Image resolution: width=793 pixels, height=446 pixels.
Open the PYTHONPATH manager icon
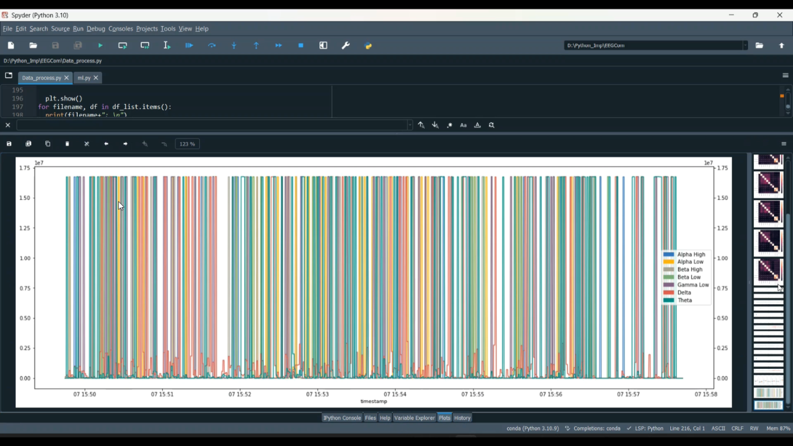(368, 46)
